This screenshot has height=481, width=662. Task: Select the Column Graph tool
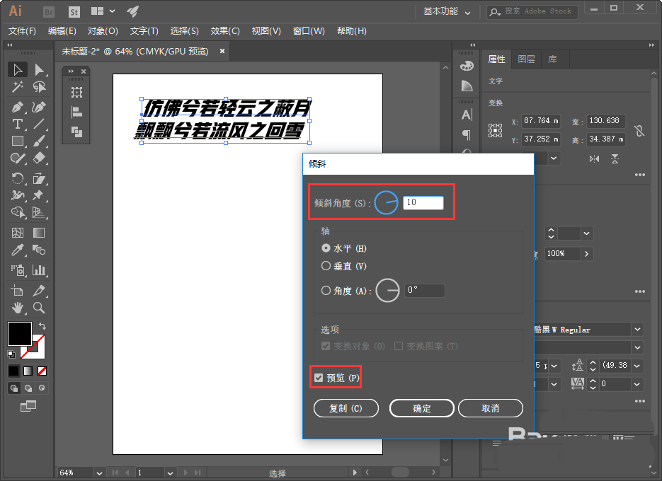click(39, 270)
